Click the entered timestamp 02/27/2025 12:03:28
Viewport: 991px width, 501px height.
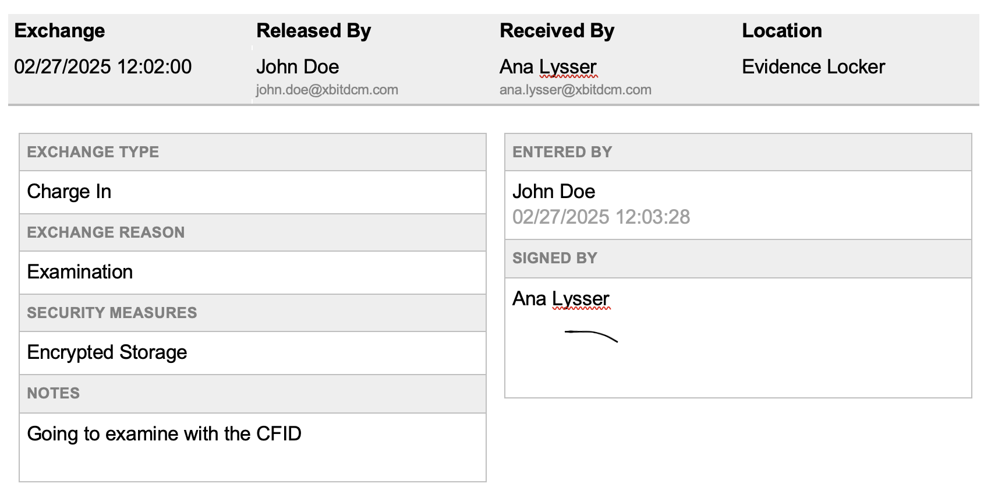601,217
